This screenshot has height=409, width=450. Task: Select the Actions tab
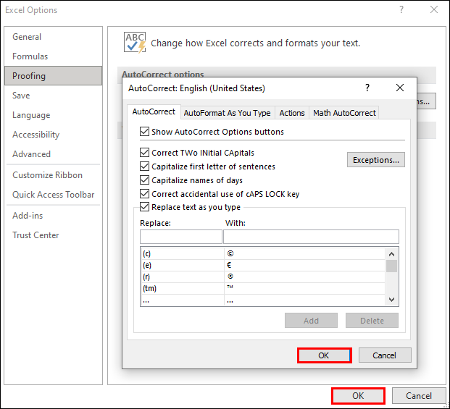292,113
